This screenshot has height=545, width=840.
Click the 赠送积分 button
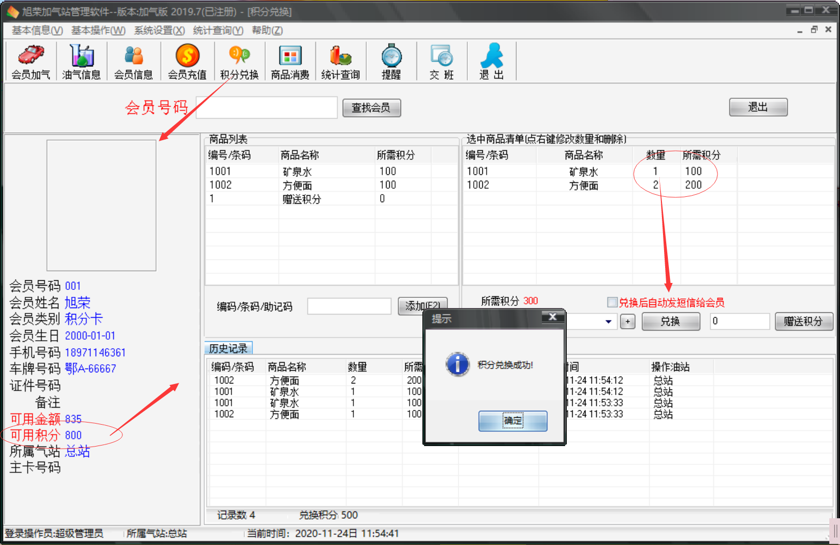[x=804, y=321]
